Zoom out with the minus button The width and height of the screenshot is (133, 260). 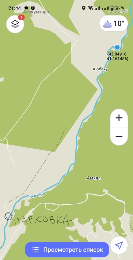click(x=119, y=136)
